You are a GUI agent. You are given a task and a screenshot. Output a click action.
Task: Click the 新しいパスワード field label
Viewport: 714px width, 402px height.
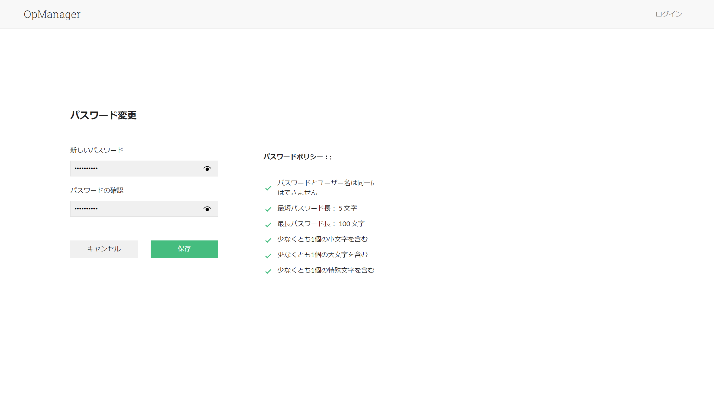pos(97,150)
